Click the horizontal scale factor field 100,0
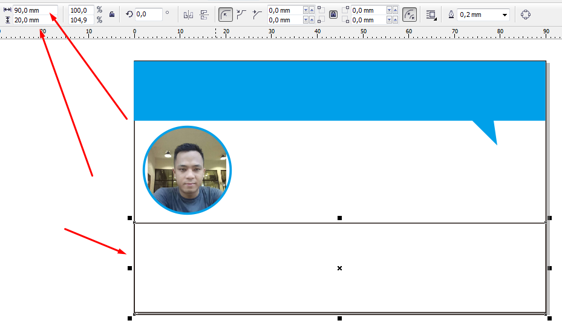The image size is (562, 332). 81,10
